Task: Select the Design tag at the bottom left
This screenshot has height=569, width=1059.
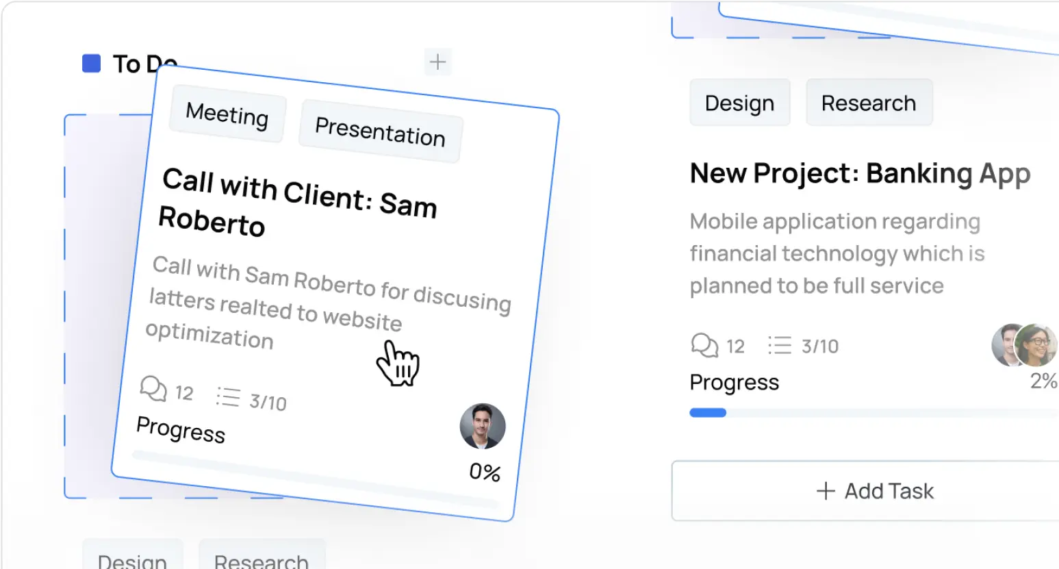Action: 133,560
